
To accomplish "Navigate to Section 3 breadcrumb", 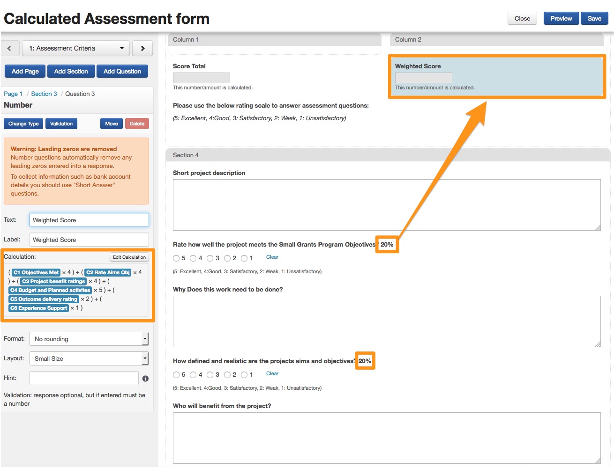I will pyautogui.click(x=44, y=94).
